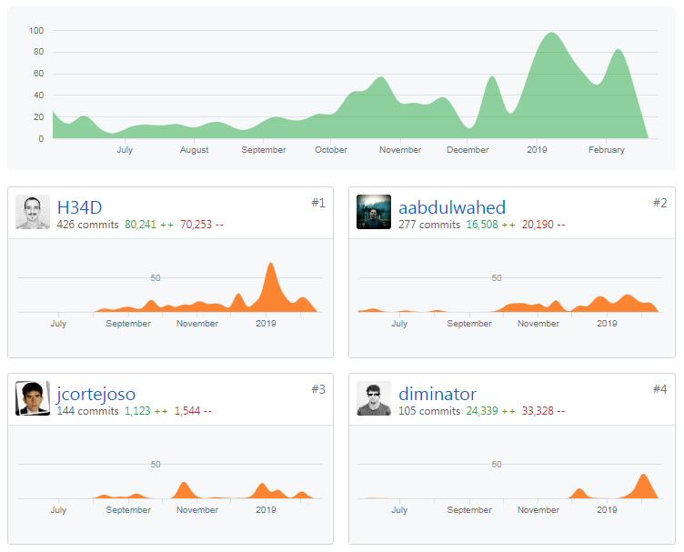This screenshot has height=552, width=684.
Task: View H34D's 426 commits
Action: click(x=87, y=225)
